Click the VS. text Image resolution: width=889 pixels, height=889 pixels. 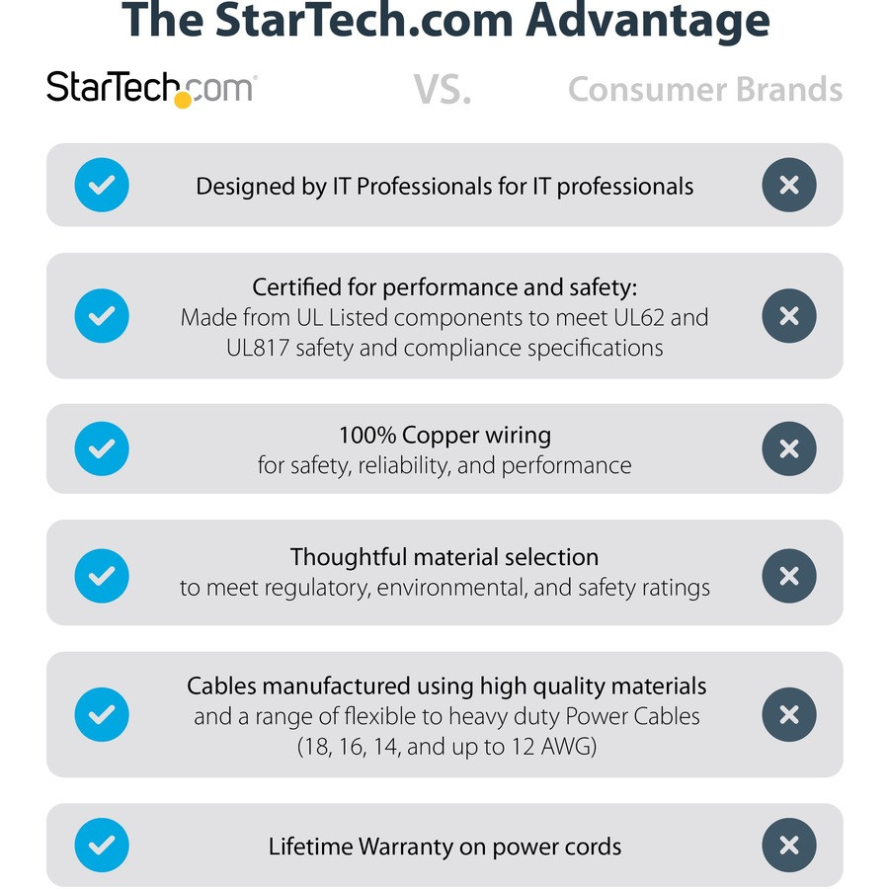(442, 90)
